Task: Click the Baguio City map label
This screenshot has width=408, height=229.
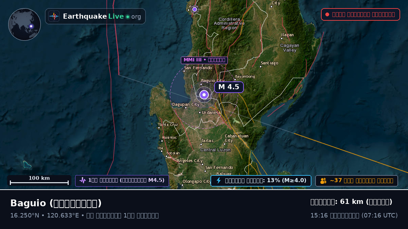Action: (x=213, y=81)
